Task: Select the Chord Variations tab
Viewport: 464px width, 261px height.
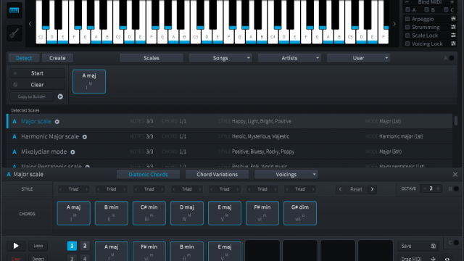Action: click(217, 175)
